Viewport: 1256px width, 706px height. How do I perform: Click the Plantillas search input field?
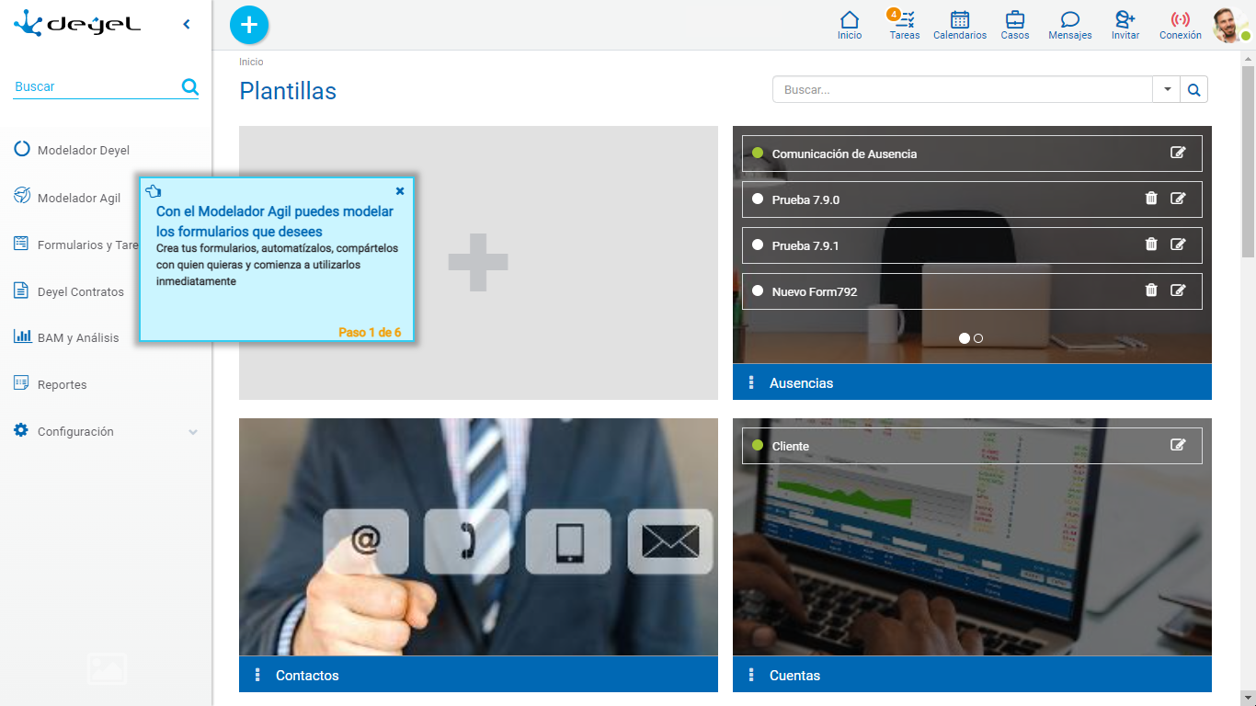(962, 90)
